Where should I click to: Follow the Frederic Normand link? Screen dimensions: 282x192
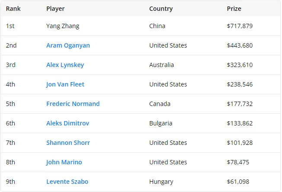coord(73,104)
